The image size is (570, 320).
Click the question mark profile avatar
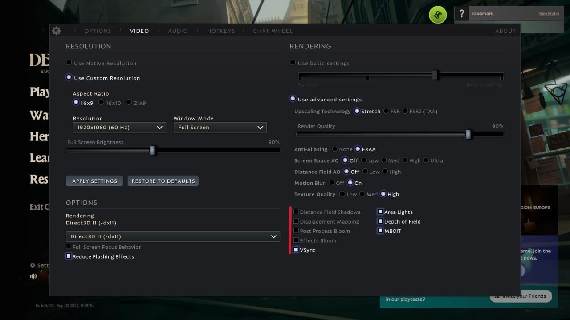(x=462, y=13)
